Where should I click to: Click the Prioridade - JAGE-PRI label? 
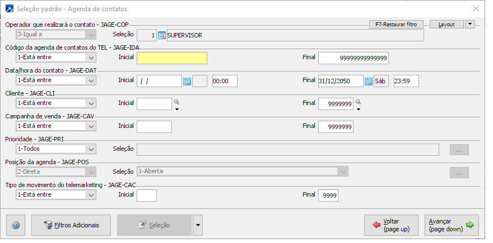35,139
